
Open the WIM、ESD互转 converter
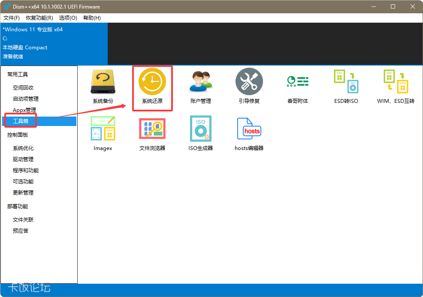[x=396, y=86]
